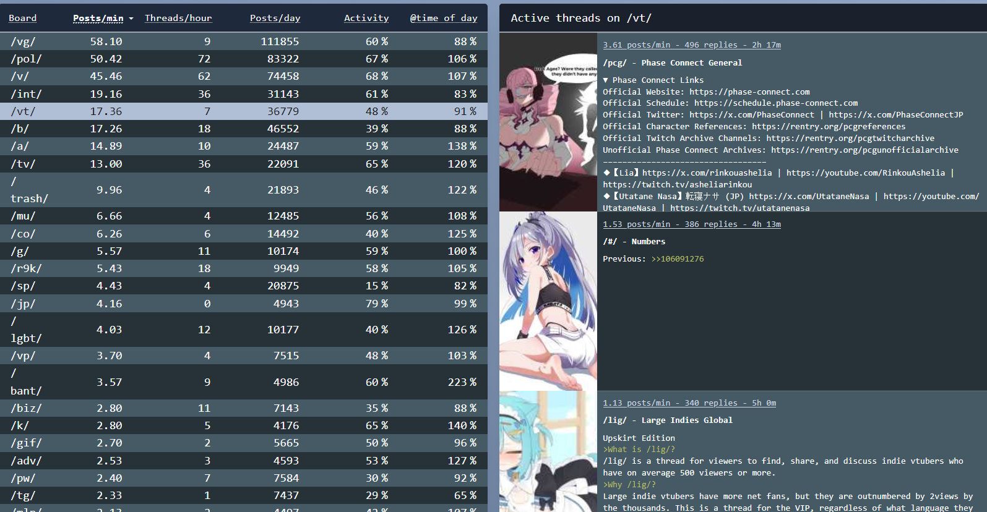Select the /bant/ board row
Screen dimensions: 987x512
tap(244, 382)
